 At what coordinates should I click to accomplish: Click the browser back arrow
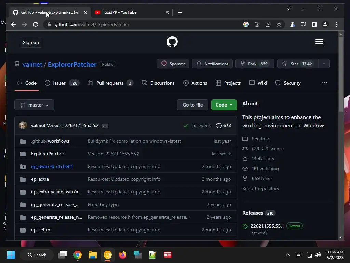[14, 24]
